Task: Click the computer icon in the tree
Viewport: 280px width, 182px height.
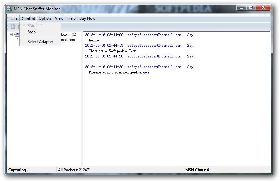Action: click(17, 34)
